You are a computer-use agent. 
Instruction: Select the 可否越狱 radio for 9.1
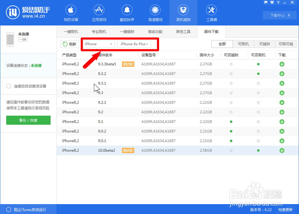coord(231,122)
